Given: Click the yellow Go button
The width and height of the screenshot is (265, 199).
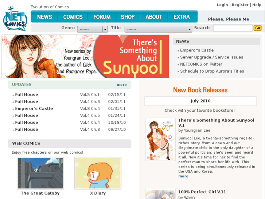Looking at the screenshot, I should [258, 28].
